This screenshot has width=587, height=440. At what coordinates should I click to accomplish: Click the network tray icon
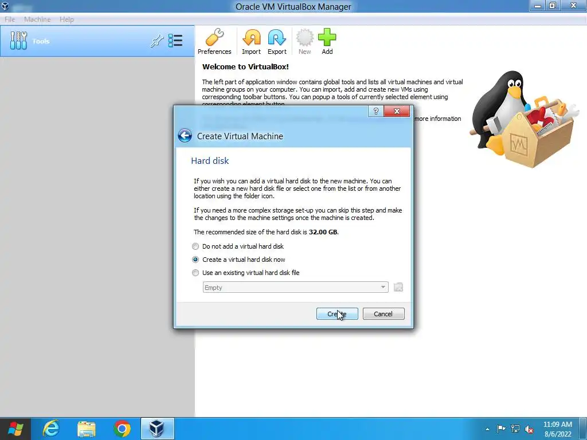515,429
